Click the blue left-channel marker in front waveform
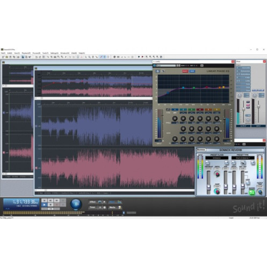The width and height of the screenshot is (267, 267). click(x=37, y=126)
